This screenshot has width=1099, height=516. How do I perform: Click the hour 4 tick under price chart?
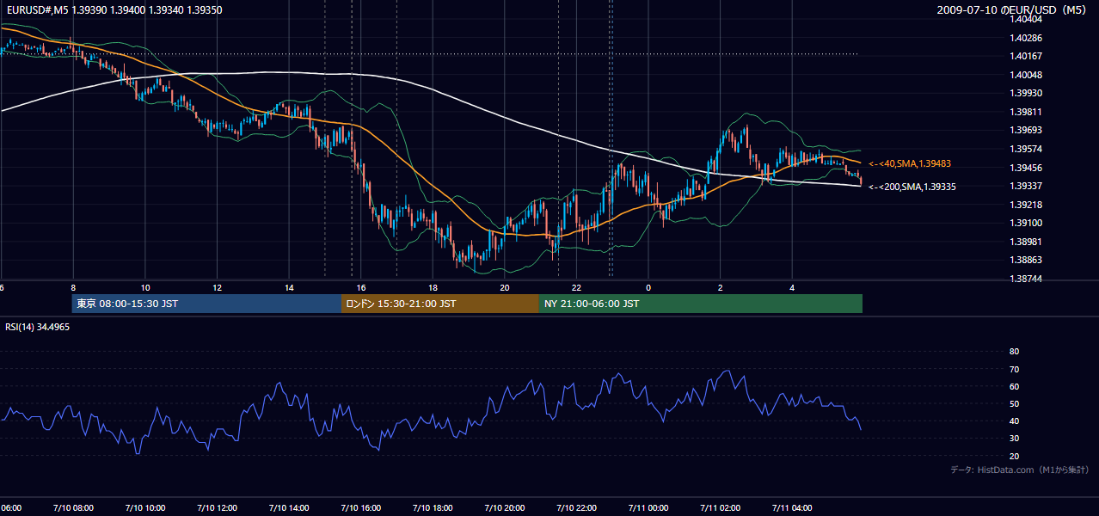pyautogui.click(x=792, y=288)
